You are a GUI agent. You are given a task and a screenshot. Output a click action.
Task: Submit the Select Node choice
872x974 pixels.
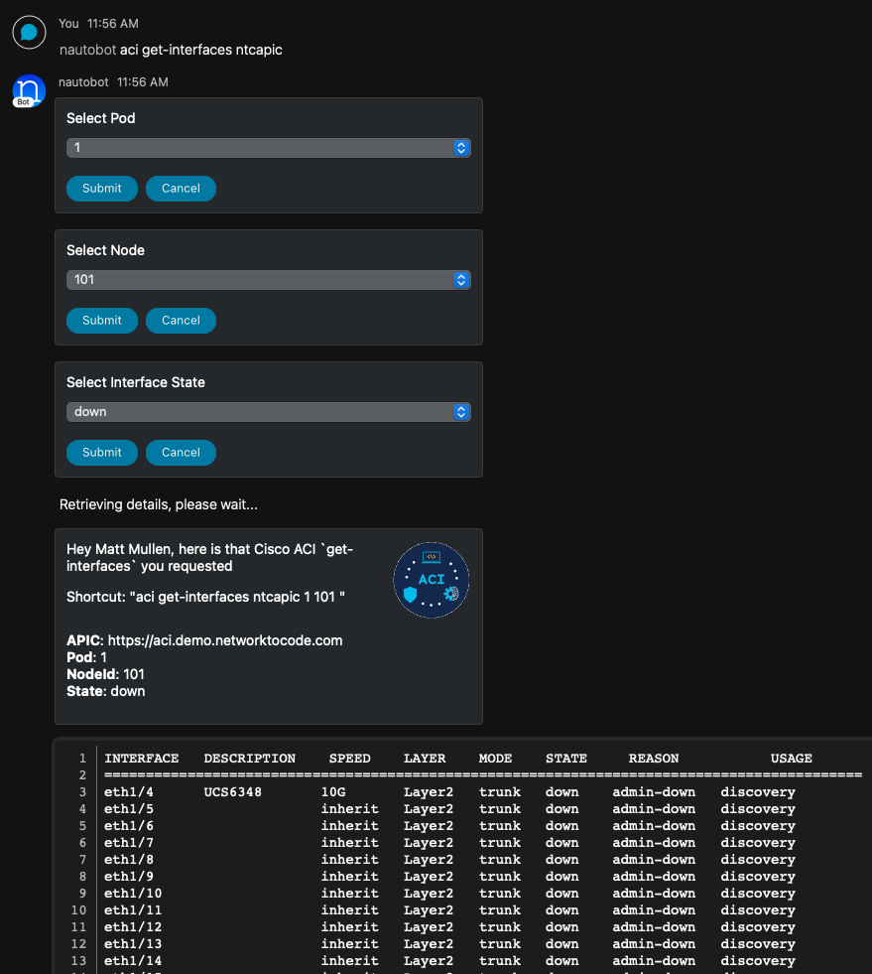coord(101,321)
